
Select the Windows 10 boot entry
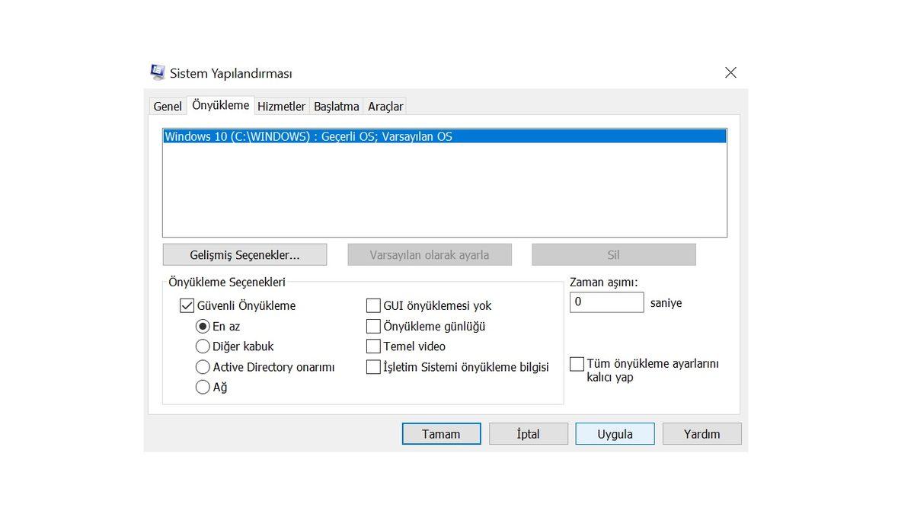pyautogui.click(x=308, y=137)
